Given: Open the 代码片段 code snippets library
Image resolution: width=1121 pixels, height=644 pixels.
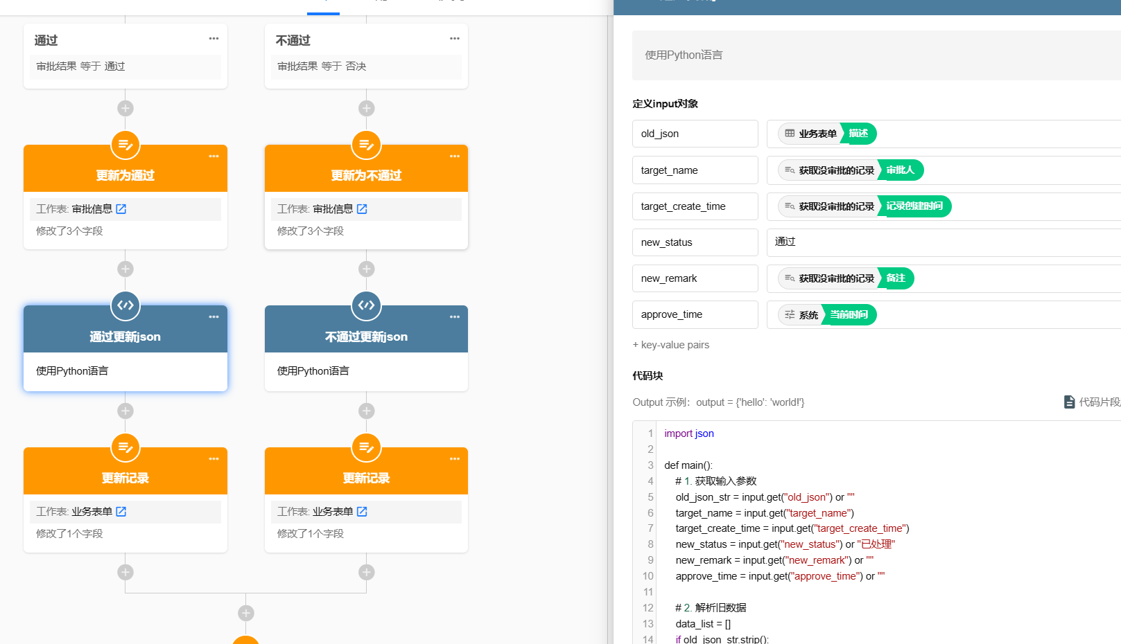Looking at the screenshot, I should tap(1093, 402).
